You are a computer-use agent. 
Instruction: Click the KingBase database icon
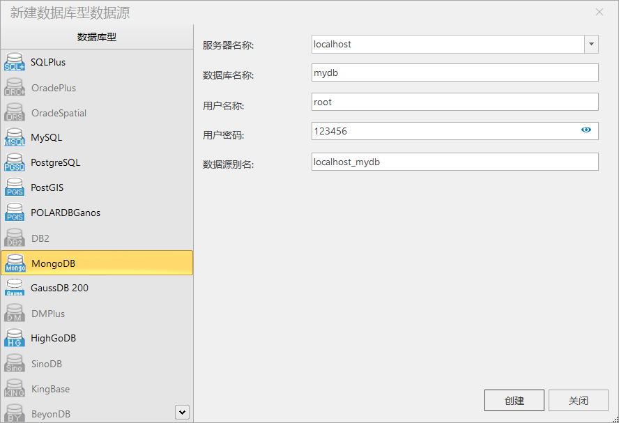point(15,389)
